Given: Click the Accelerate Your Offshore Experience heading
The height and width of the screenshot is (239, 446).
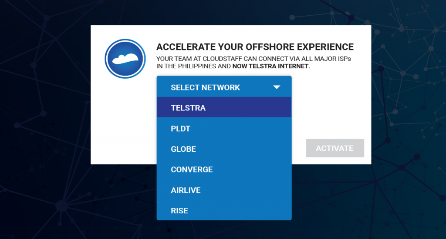Looking at the screenshot, I should point(255,47).
